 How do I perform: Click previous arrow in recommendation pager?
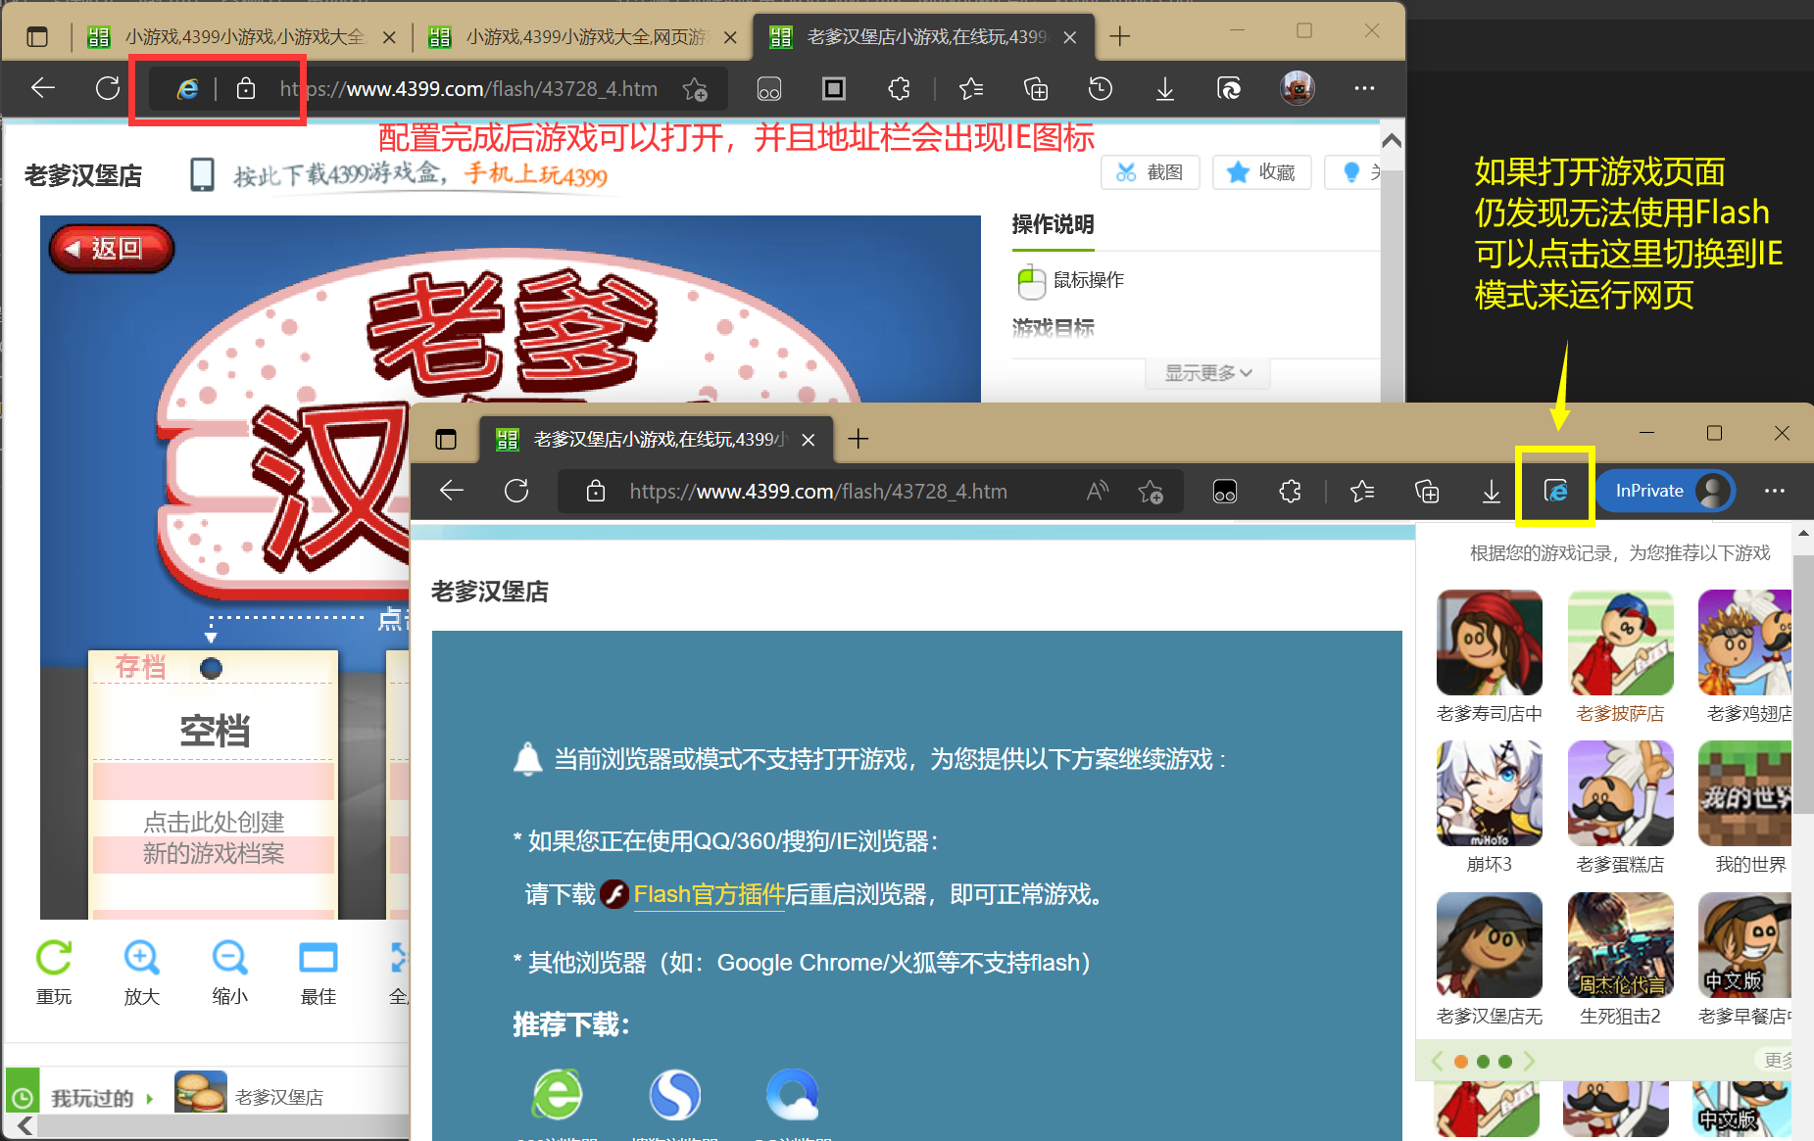(x=1437, y=1061)
